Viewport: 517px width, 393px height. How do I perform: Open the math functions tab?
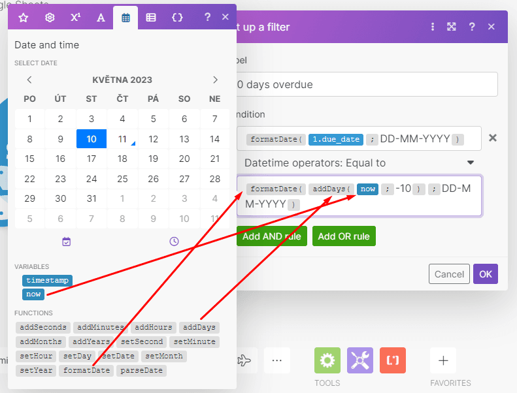[75, 18]
